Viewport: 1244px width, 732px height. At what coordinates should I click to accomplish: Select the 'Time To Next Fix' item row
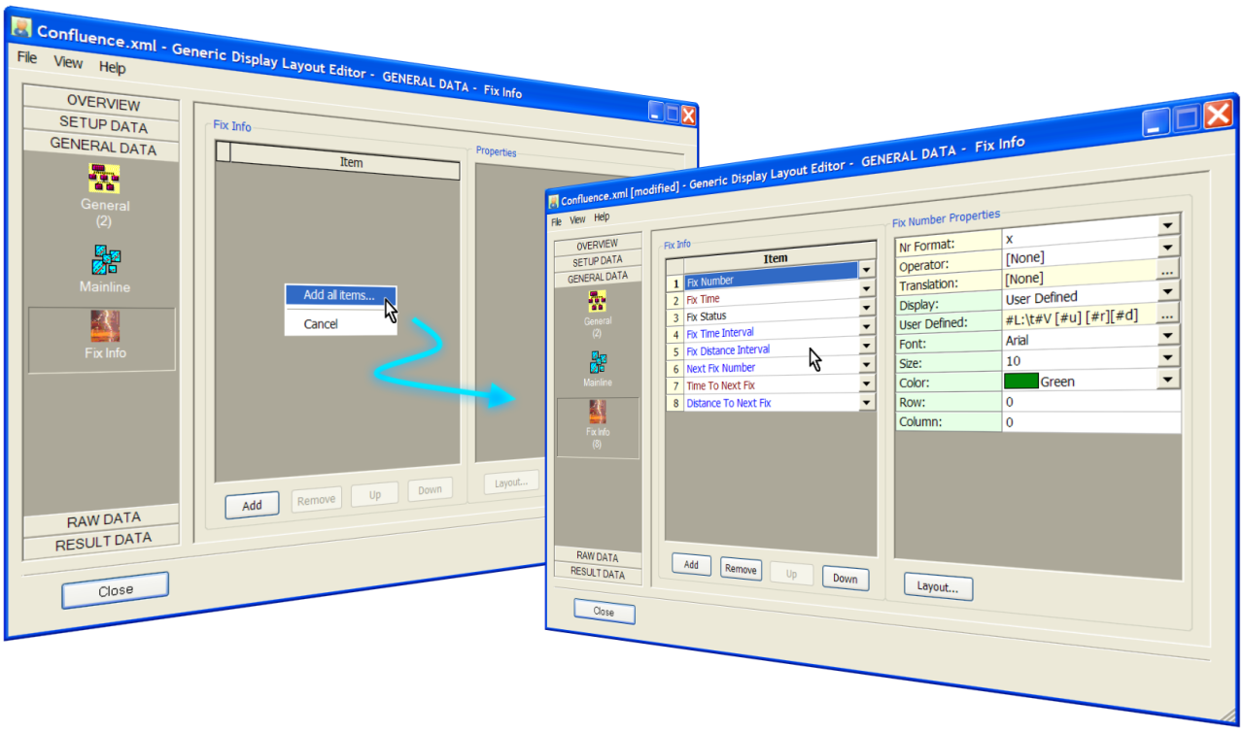click(x=771, y=385)
